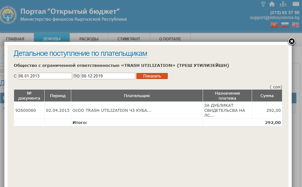Select the Russian flag language
The width and height of the screenshot is (302, 187).
[x=285, y=25]
